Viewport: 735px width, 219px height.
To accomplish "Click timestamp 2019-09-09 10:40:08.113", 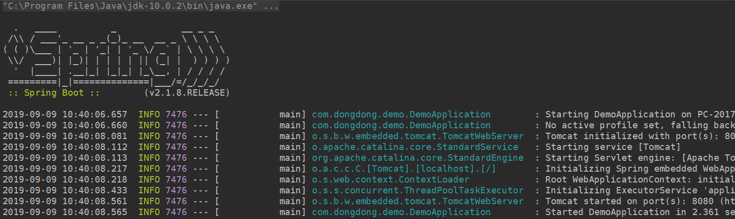I will click(65, 158).
